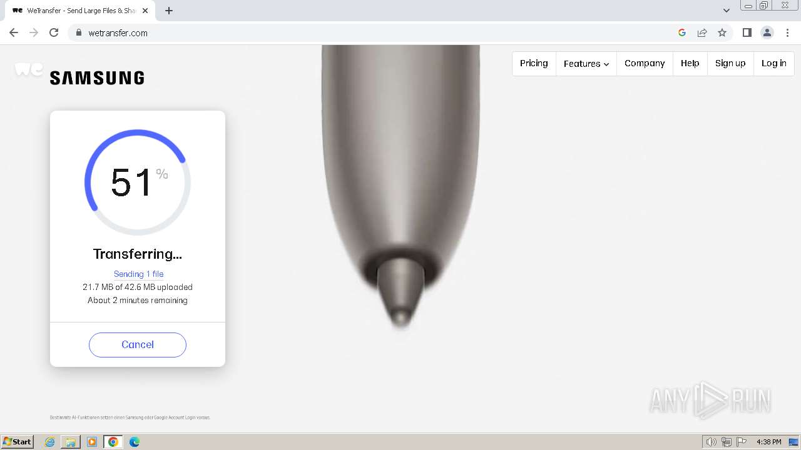Click '21.7 MB of 42.6 MB uploaded' text

[x=138, y=287]
